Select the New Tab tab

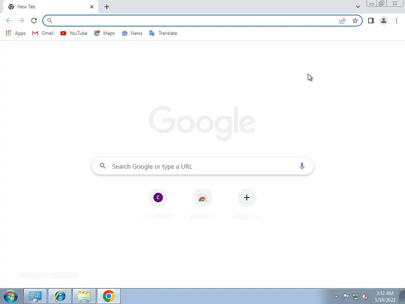pos(50,7)
